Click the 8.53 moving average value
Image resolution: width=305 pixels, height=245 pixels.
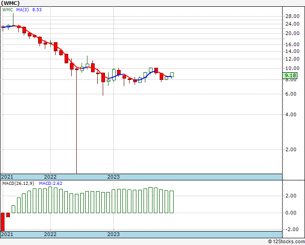tap(37, 10)
